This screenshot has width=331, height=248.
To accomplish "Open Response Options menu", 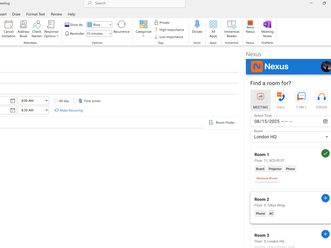I will [x=51, y=29].
